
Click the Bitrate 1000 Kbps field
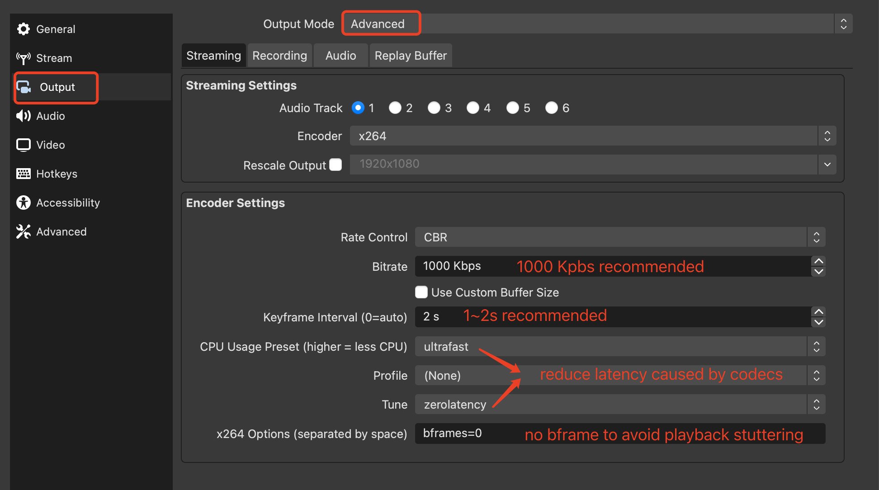coord(613,266)
